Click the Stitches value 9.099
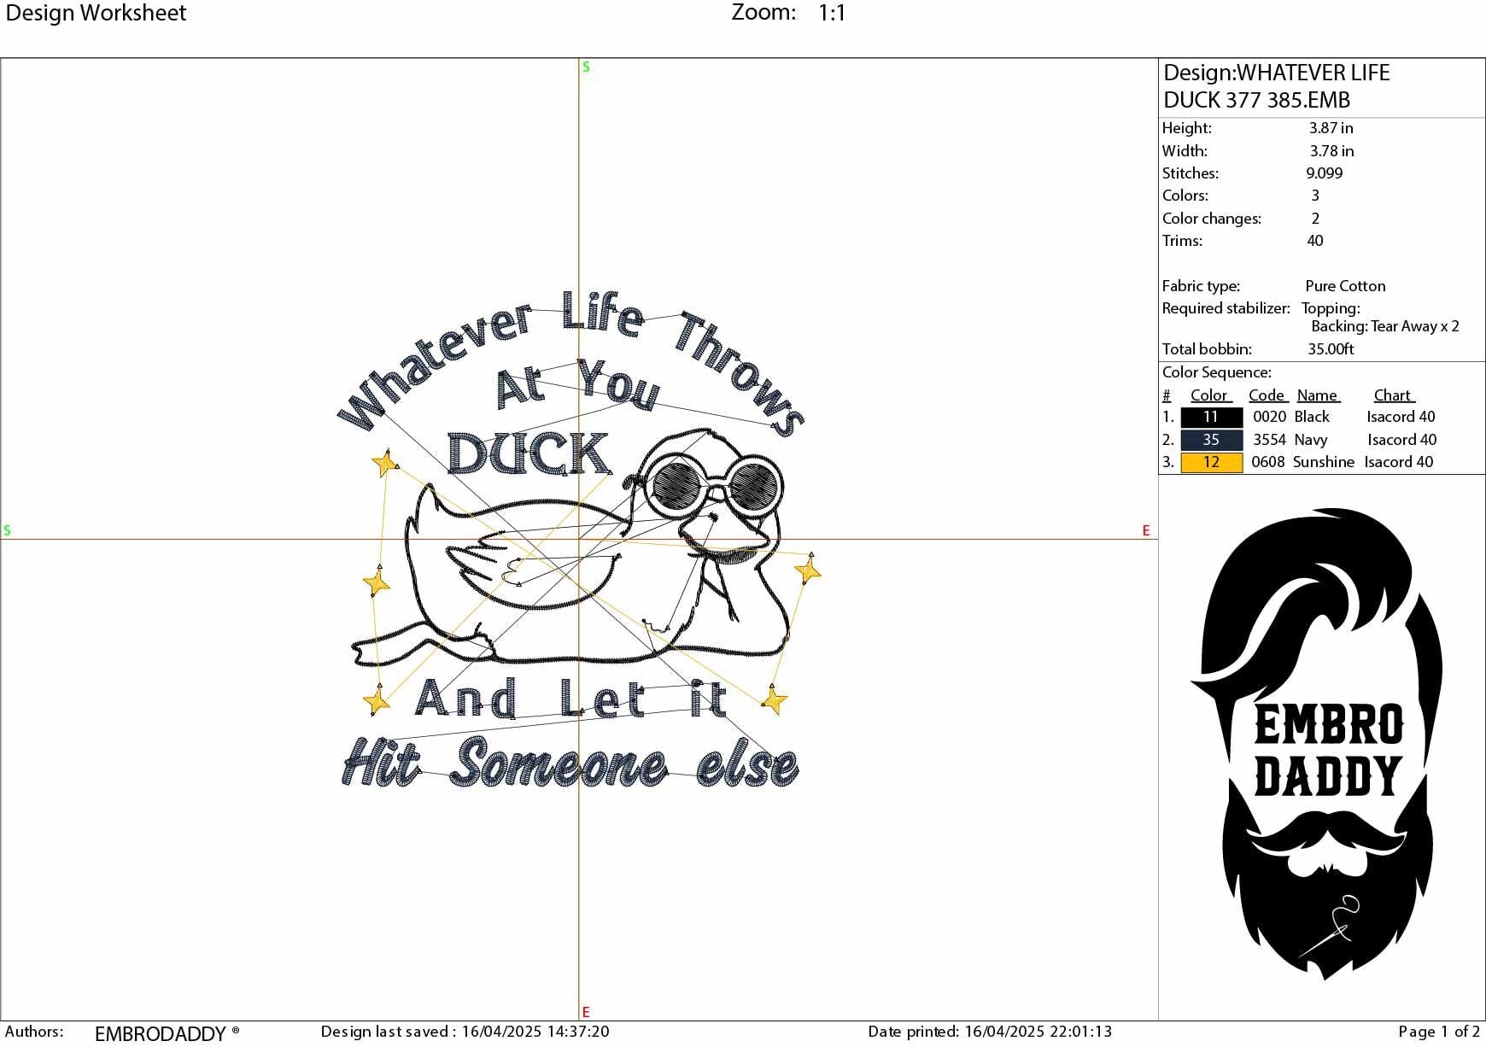Viewport: 1486px width, 1047px height. pos(1324,173)
